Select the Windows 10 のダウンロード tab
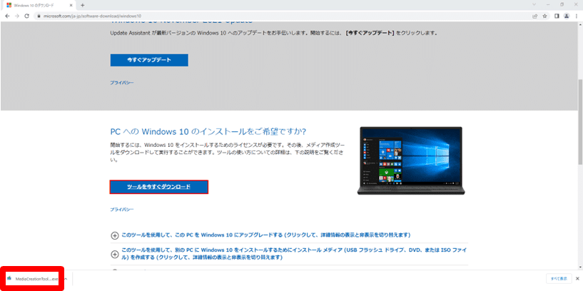Image resolution: width=583 pixels, height=291 pixels. coord(39,5)
